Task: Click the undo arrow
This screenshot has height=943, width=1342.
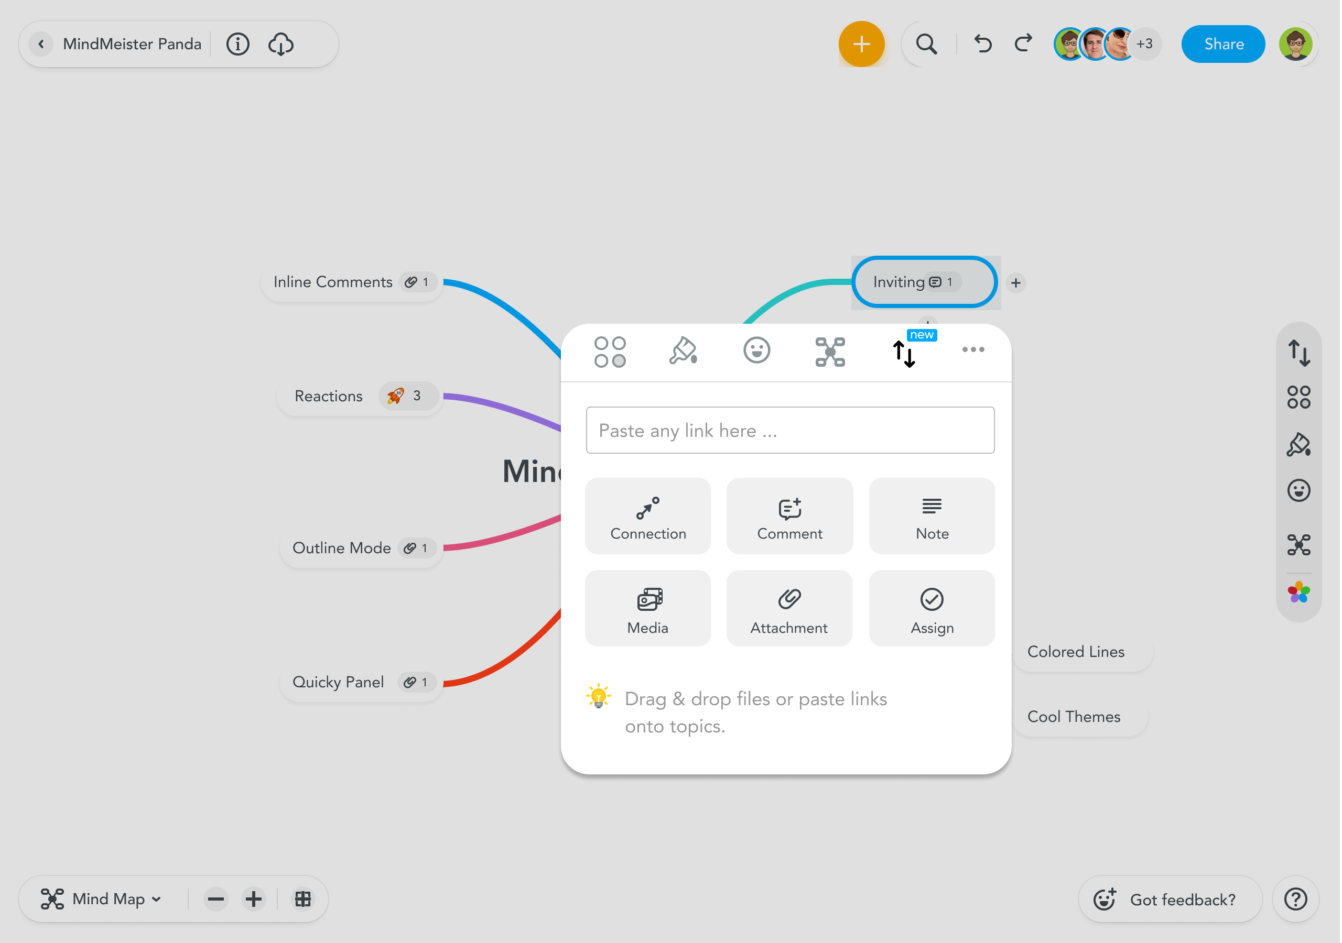Action: coord(982,44)
